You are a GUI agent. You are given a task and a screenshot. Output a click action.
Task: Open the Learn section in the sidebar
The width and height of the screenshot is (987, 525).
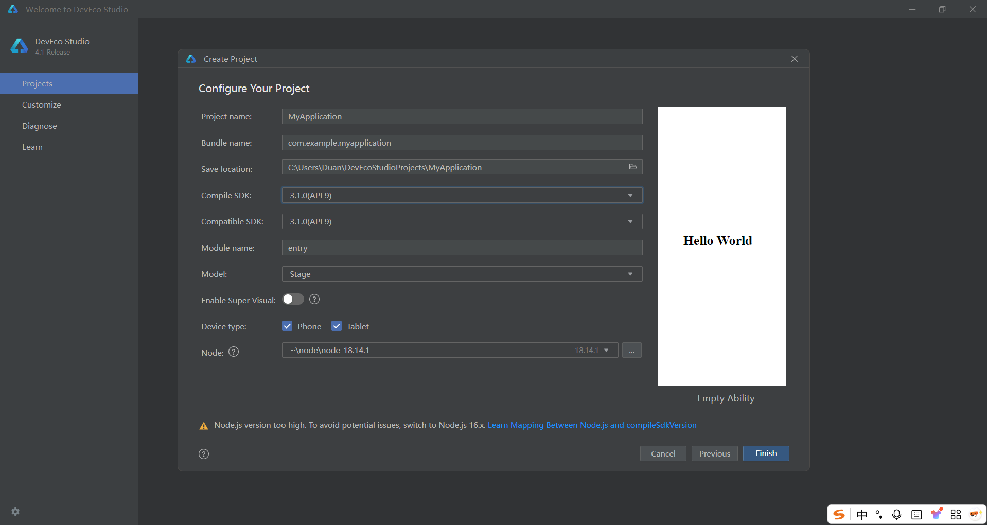click(x=32, y=147)
